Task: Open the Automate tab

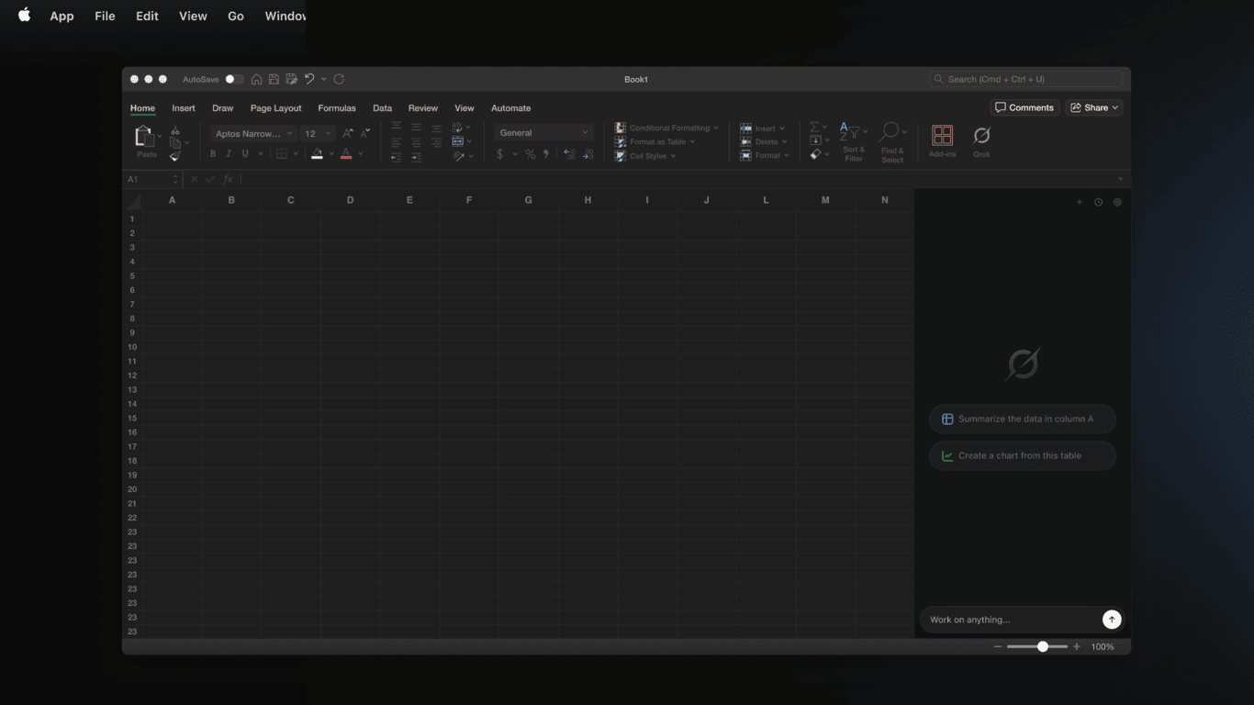Action: (510, 108)
